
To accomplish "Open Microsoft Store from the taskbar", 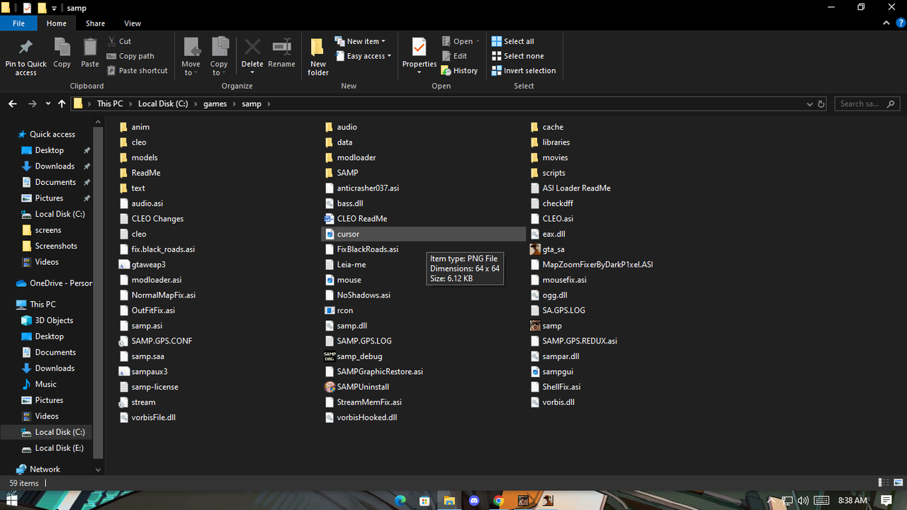I will (424, 500).
